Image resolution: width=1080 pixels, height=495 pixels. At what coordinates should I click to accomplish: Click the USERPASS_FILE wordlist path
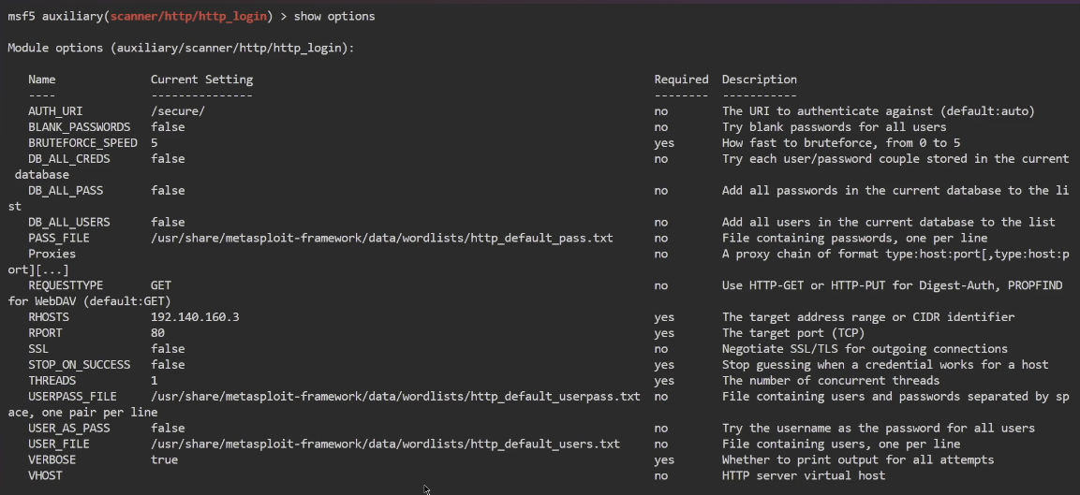click(x=395, y=397)
